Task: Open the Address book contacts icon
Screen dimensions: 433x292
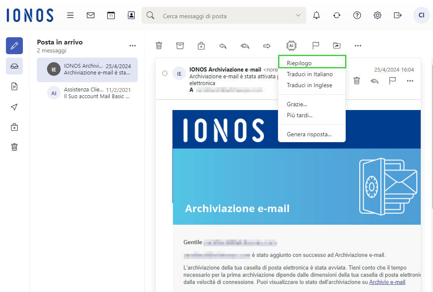Action: (131, 15)
